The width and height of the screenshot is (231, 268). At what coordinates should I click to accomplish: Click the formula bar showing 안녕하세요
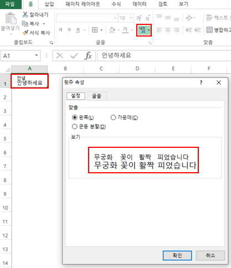tap(164, 55)
